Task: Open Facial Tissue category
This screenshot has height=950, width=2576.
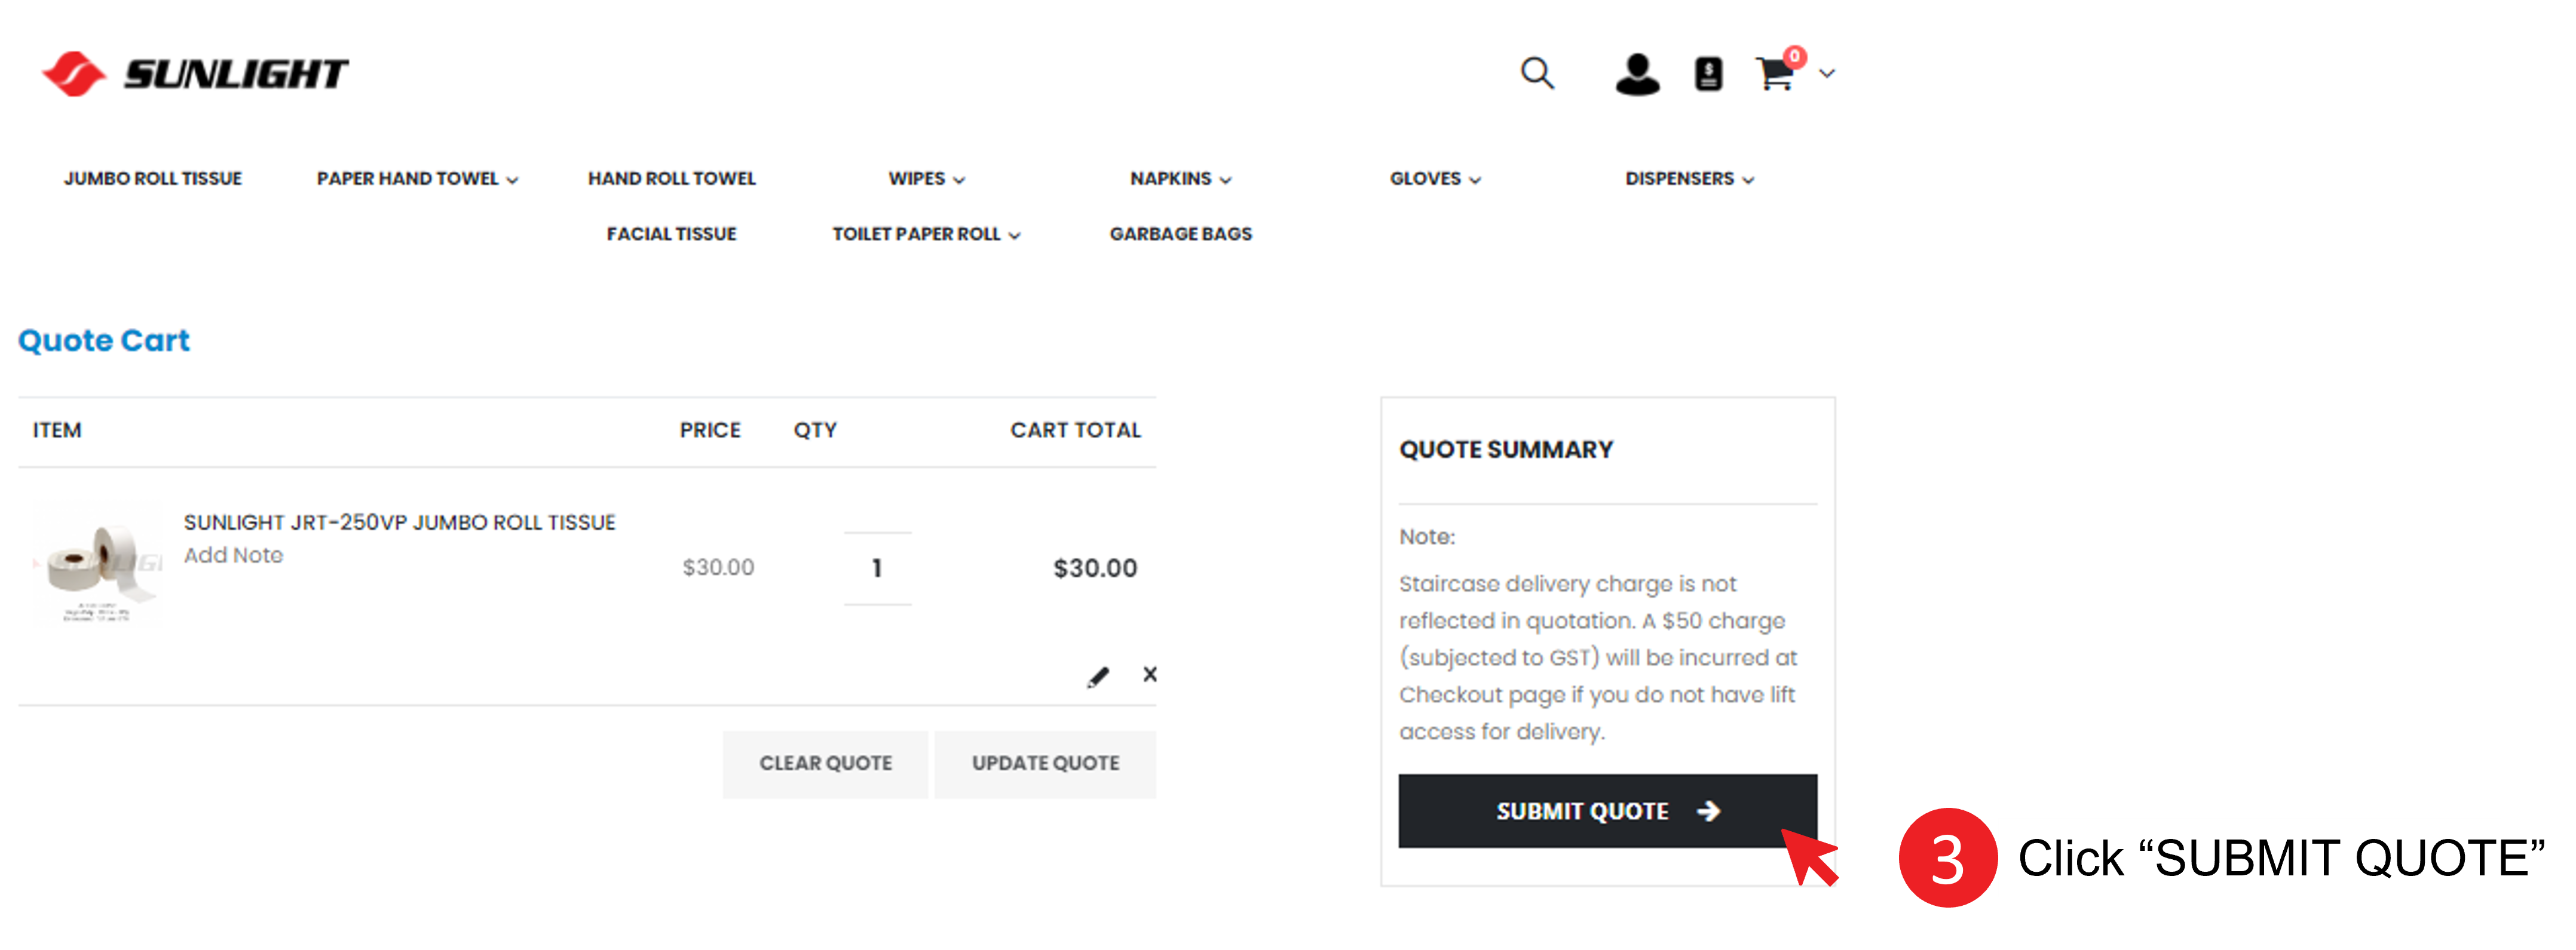Action: tap(672, 233)
